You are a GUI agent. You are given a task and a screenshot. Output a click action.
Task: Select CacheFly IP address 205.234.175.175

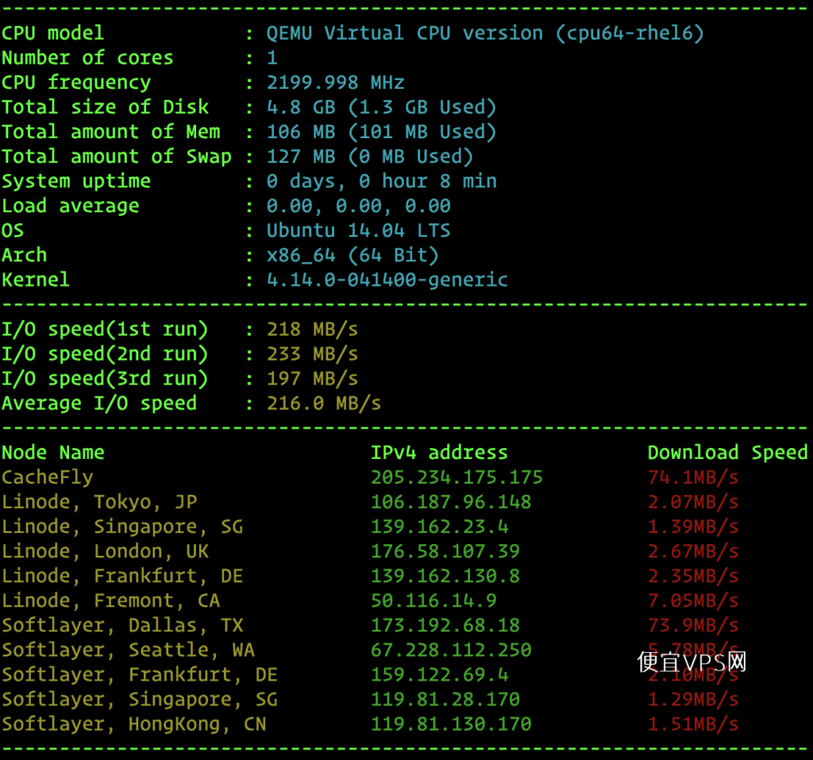click(x=457, y=477)
